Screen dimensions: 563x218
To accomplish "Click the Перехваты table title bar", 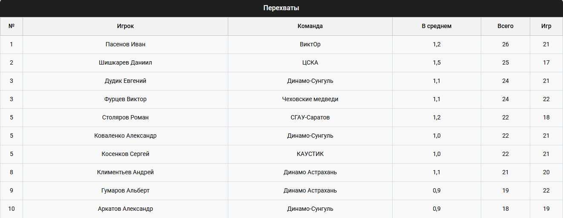I will coord(281,8).
